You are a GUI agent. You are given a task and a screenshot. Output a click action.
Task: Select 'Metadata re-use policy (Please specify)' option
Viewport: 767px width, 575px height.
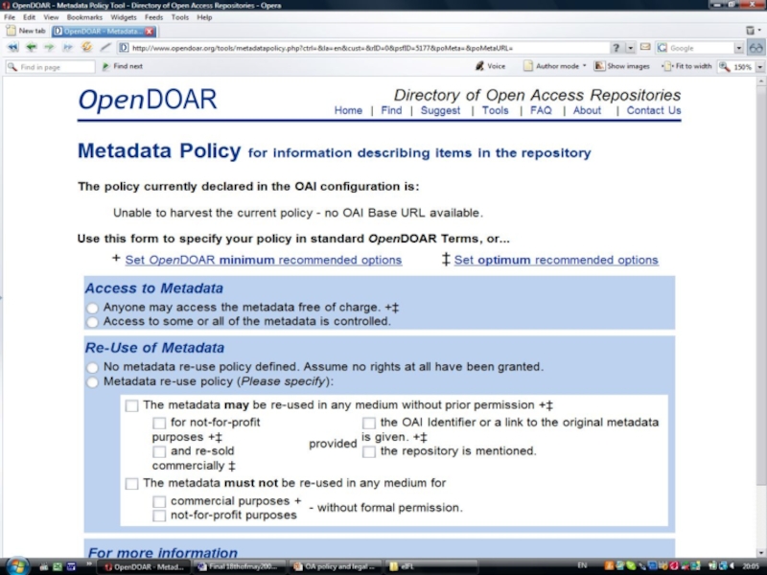click(x=92, y=381)
